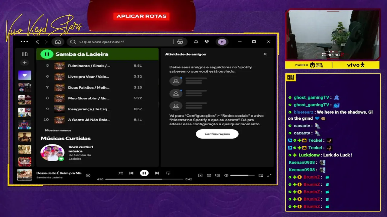Play track 5 Fulminante / Sinais
The width and height of the screenshot is (387, 217).
97,66
